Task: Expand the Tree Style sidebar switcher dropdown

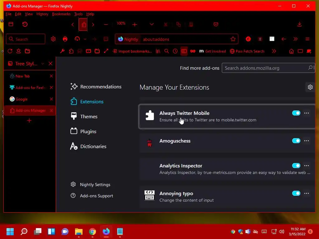Action: (43, 63)
